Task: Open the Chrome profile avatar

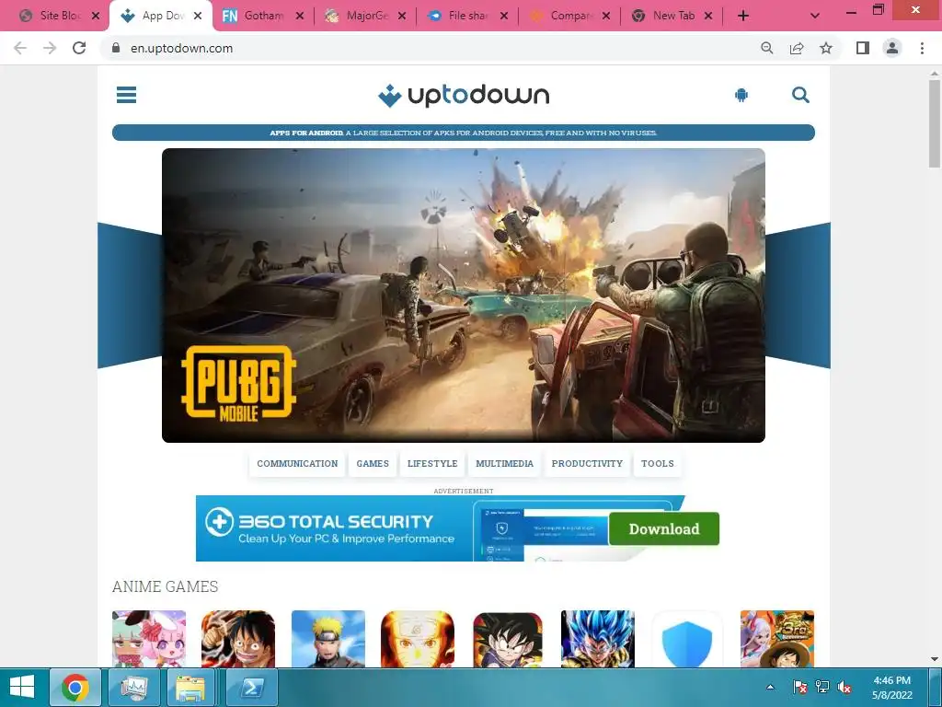Action: click(892, 48)
